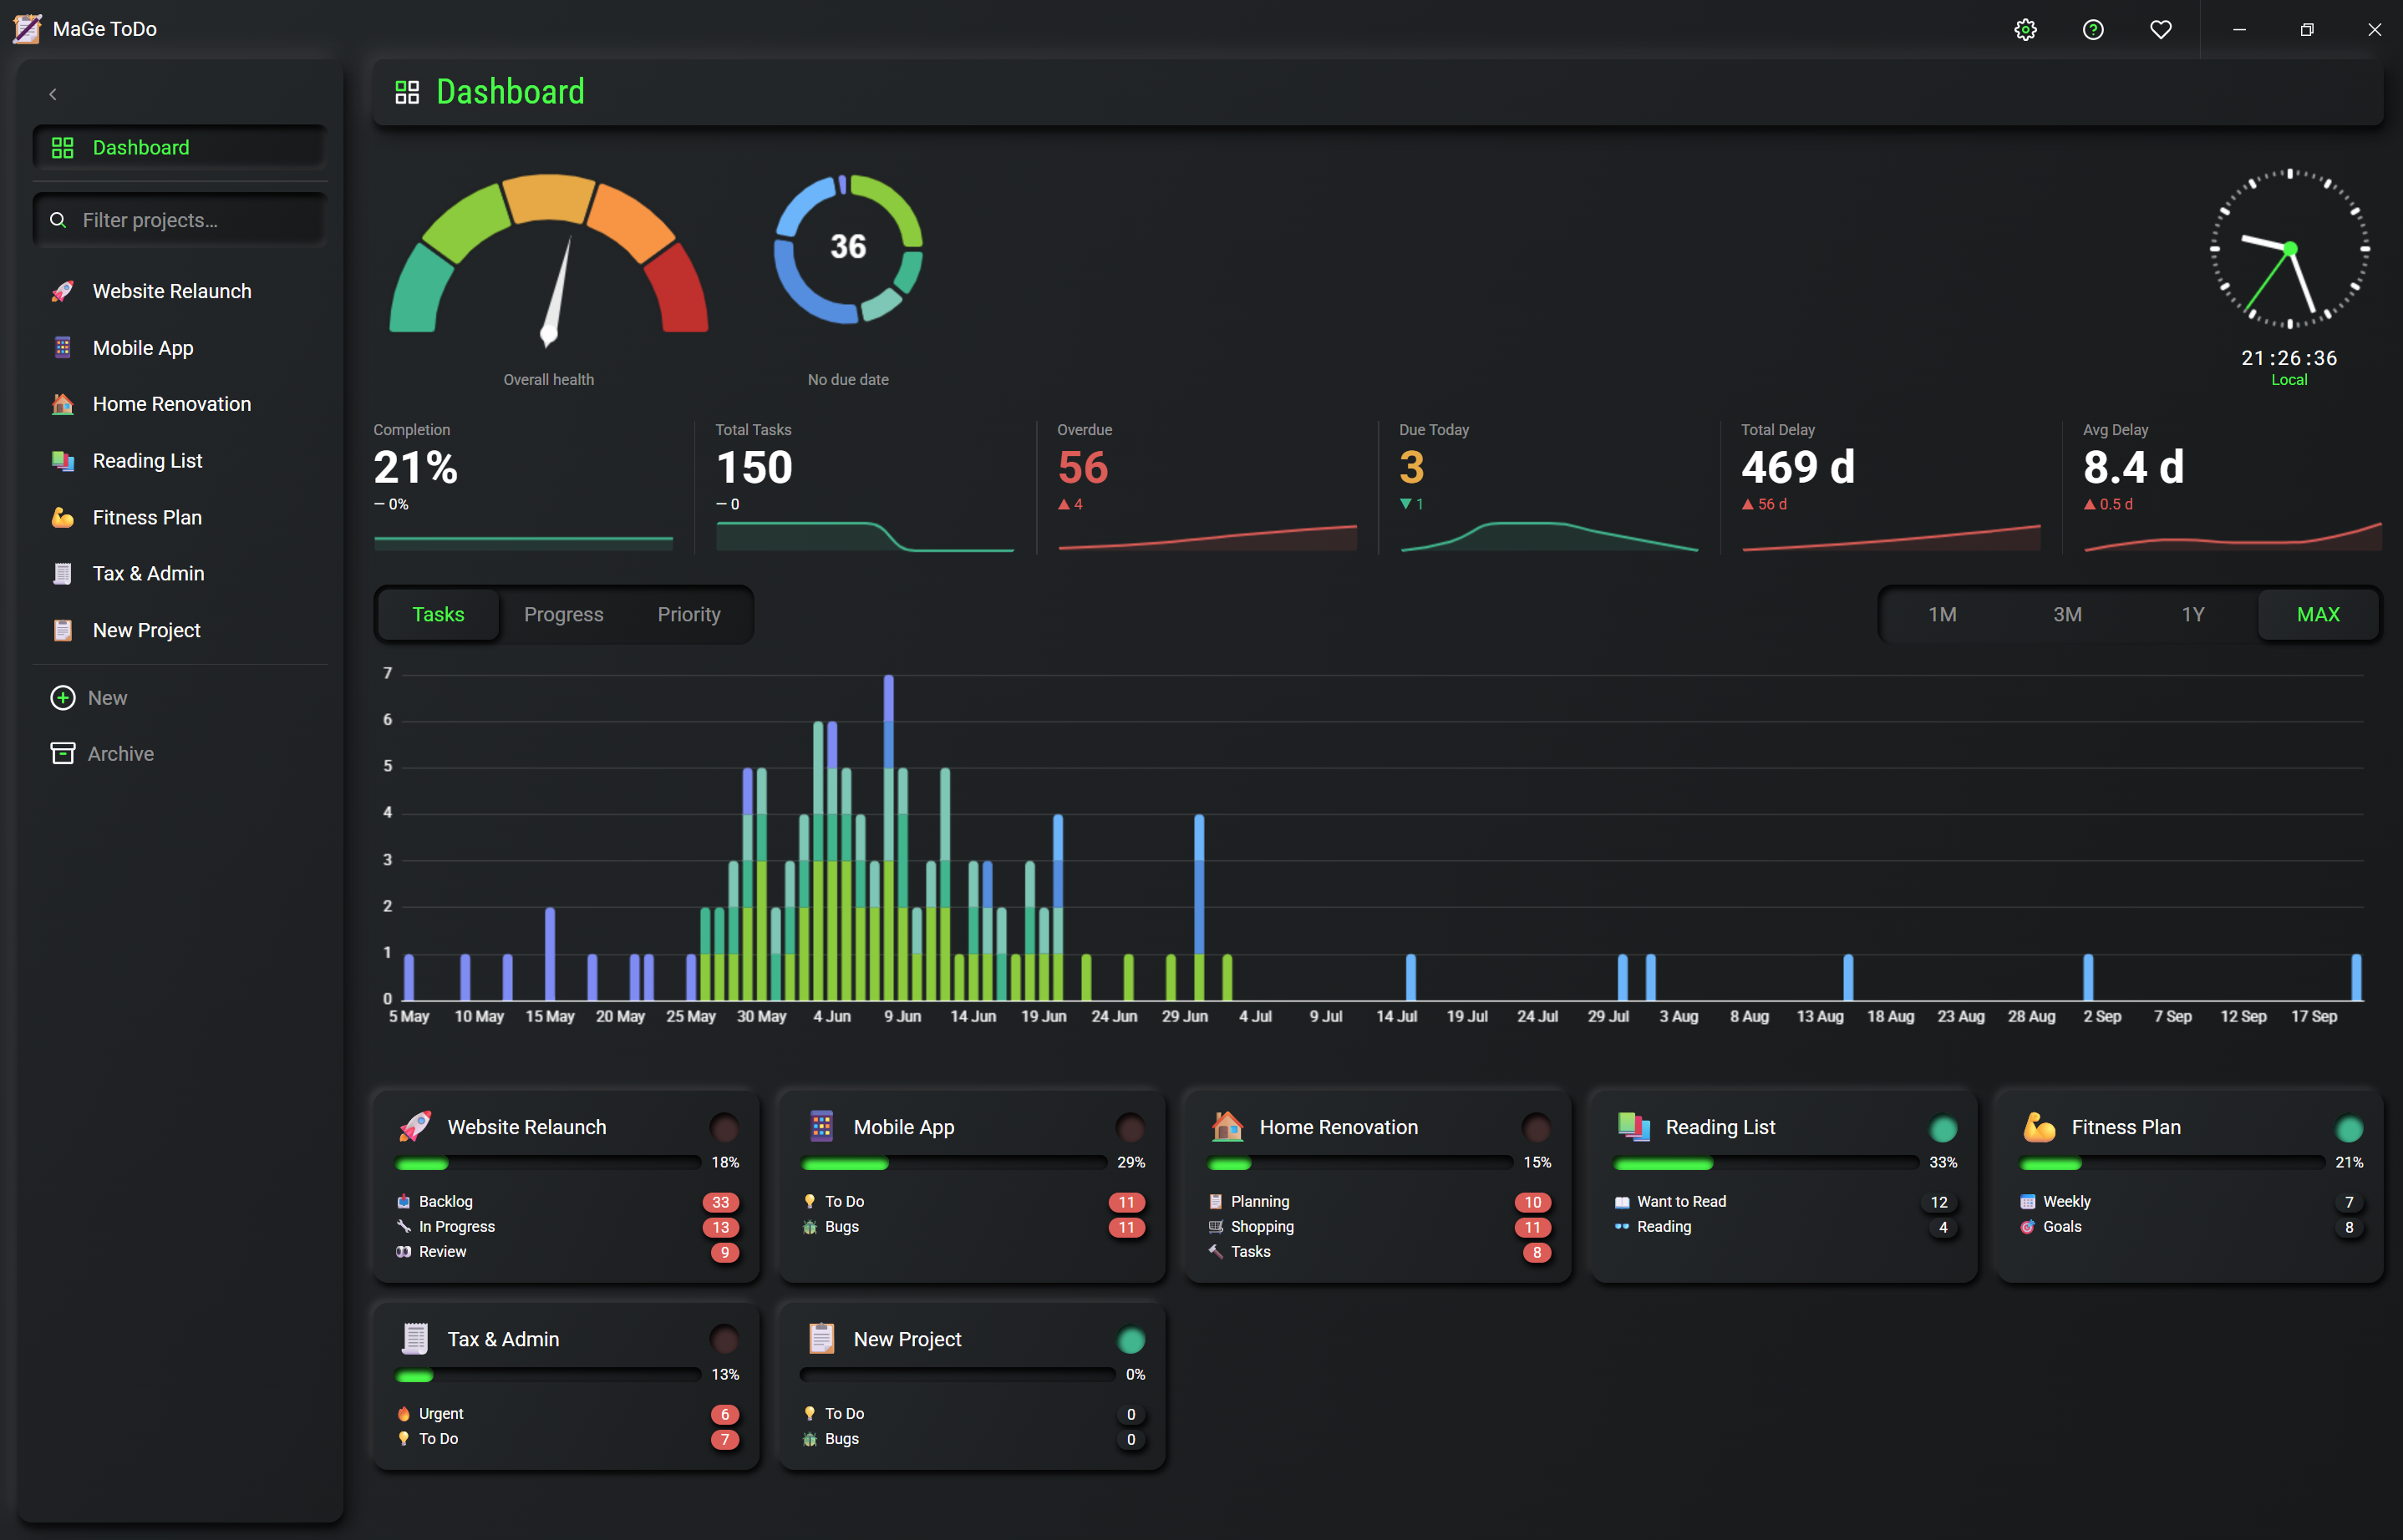Open the Archive box icon
Image resolution: width=2403 pixels, height=1540 pixels.
62,754
